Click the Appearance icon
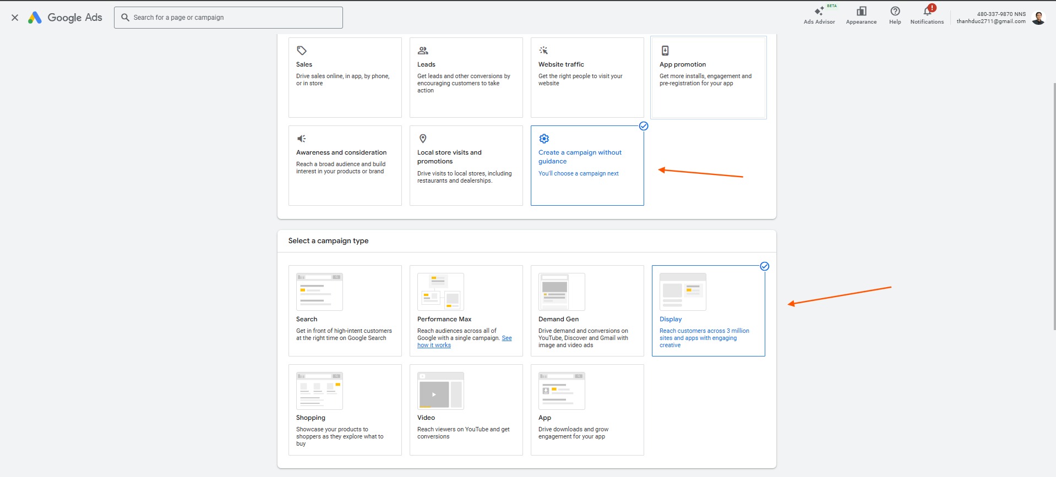This screenshot has width=1056, height=477. click(861, 12)
